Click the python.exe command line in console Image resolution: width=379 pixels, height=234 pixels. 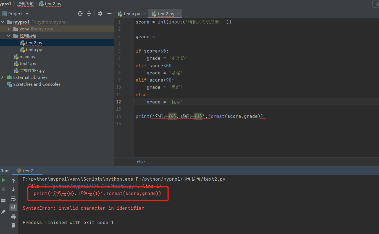[124, 179]
